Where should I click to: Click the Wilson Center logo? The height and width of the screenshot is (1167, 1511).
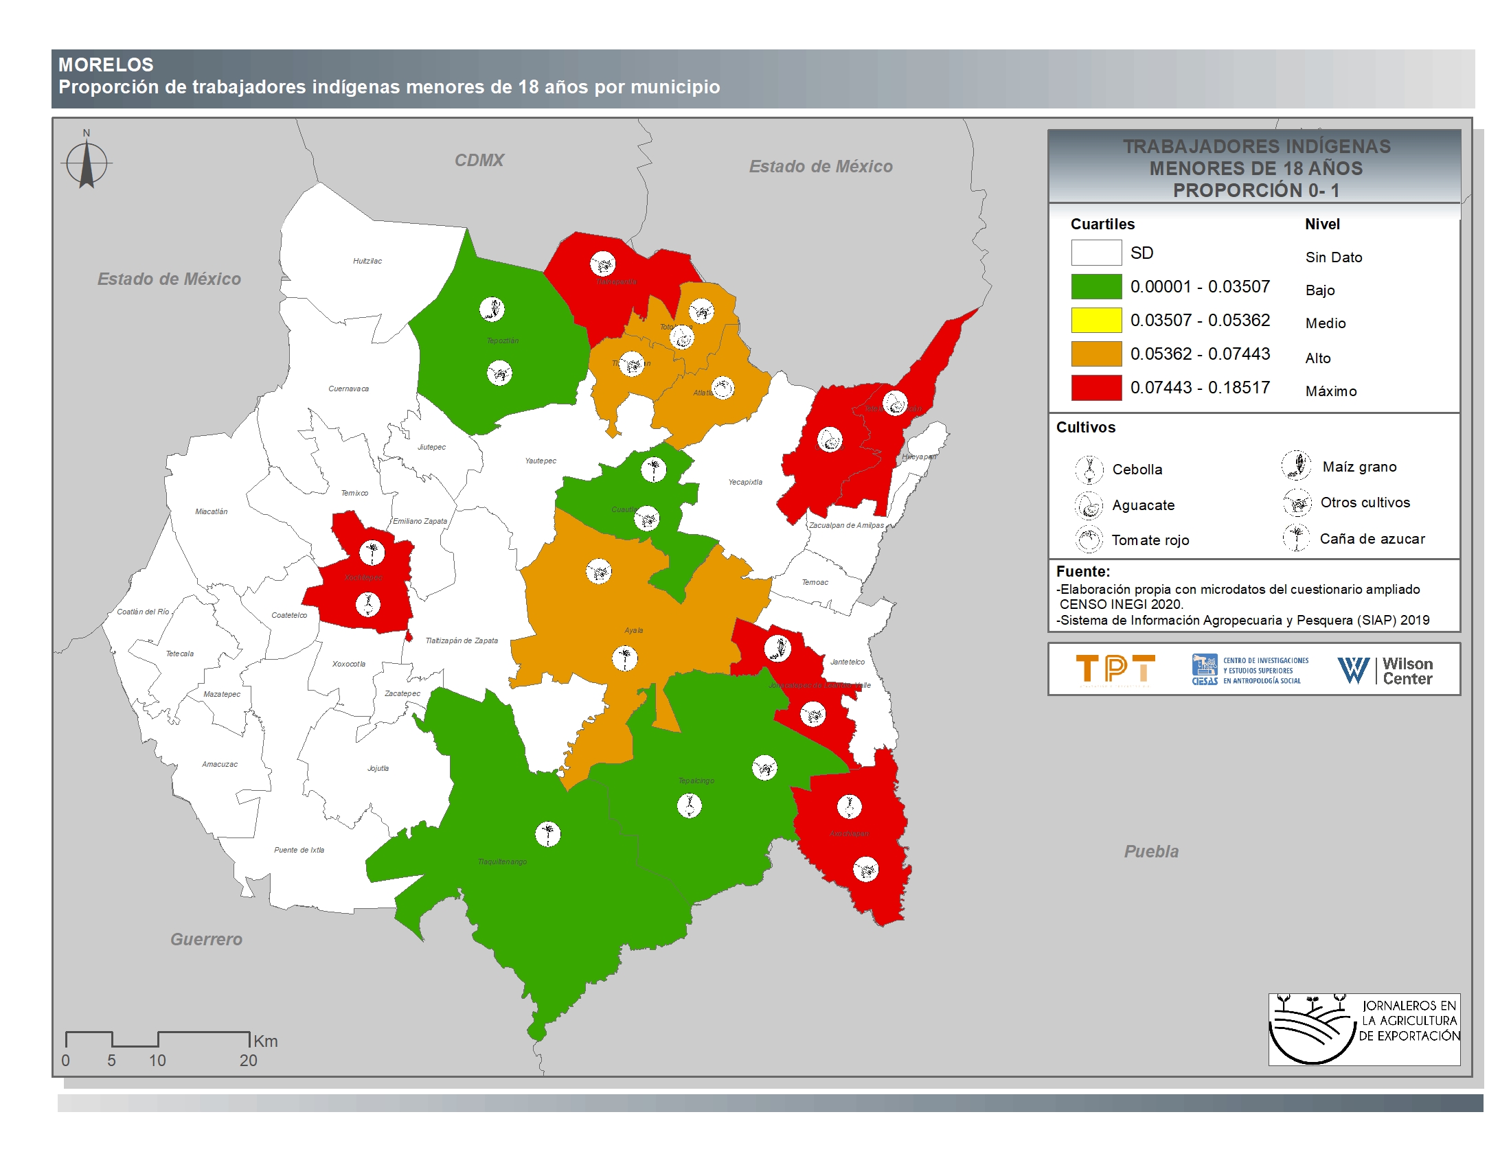[1385, 670]
